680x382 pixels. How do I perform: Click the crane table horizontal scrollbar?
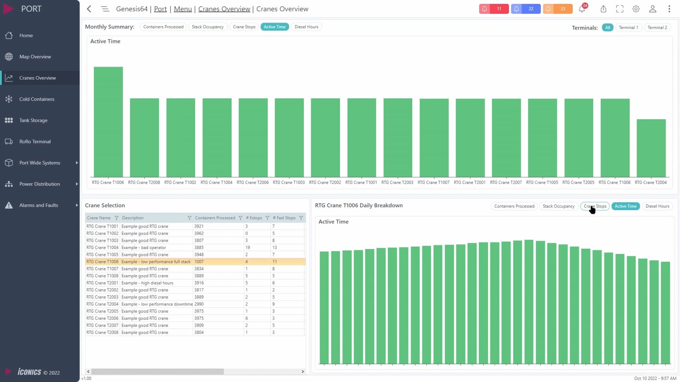point(158,371)
